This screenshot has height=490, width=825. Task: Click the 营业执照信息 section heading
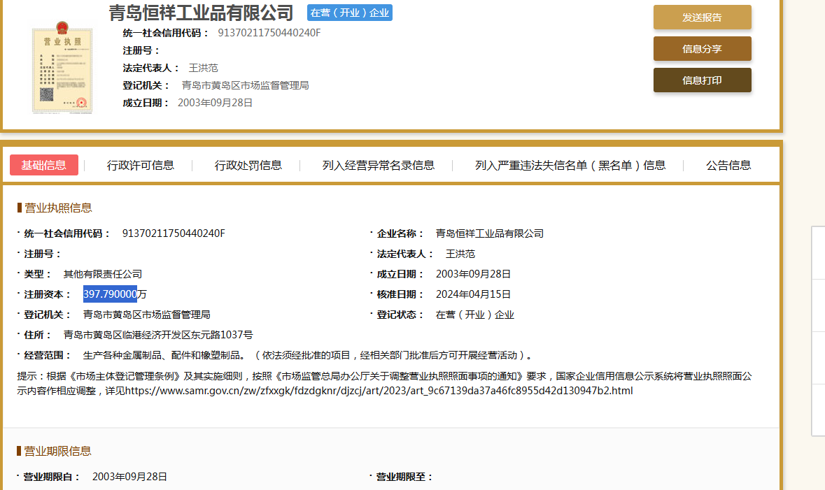point(58,208)
